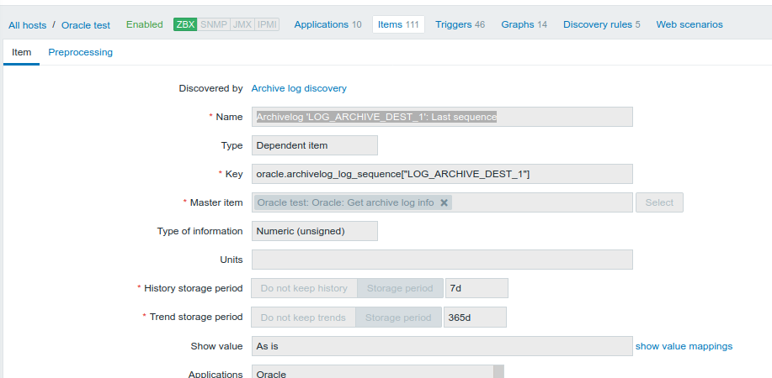Click the Select button for master item
The image size is (772, 378).
659,202
